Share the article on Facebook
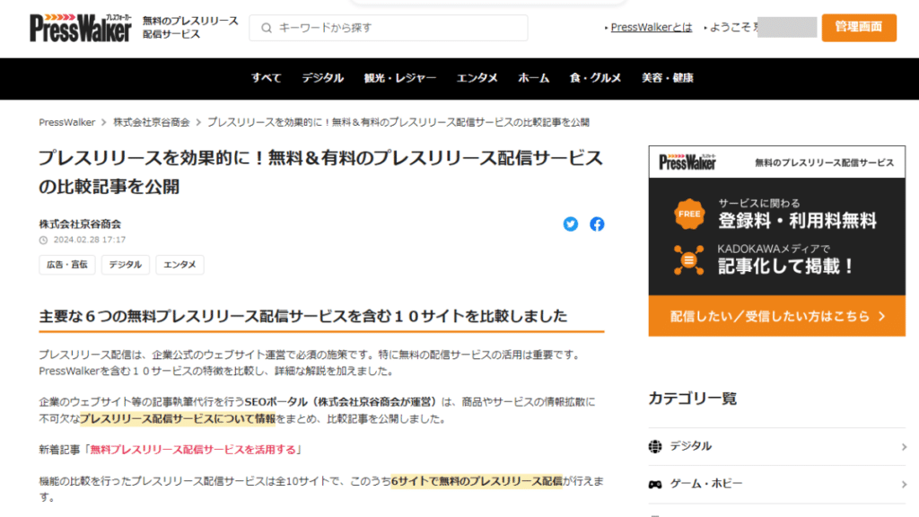 point(597,224)
